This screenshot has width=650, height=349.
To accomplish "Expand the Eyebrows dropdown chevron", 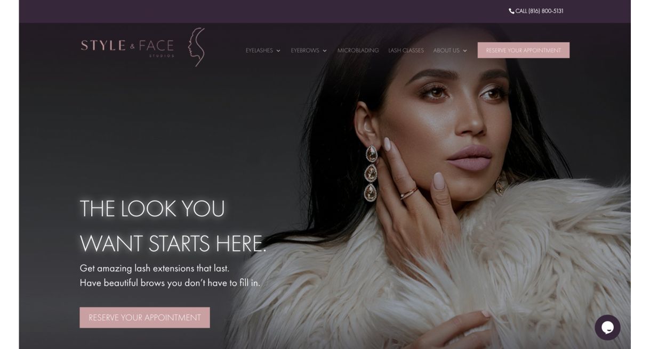I will pos(325,51).
